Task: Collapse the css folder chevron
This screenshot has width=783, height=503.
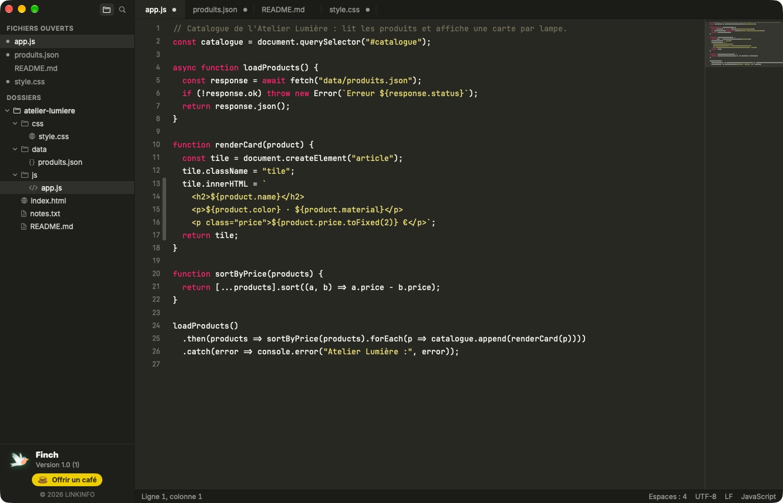Action: [15, 124]
